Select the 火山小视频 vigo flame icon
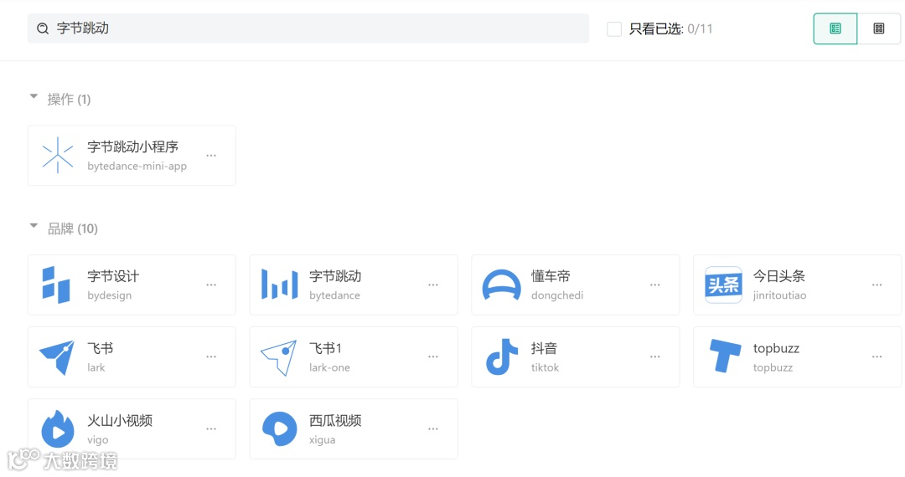Viewport: 905px width, 477px height. click(58, 428)
